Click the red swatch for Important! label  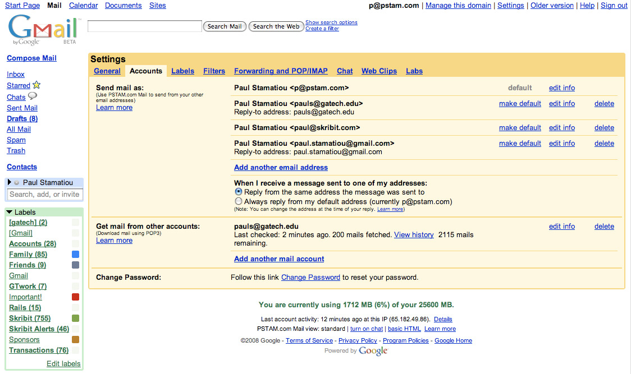(75, 297)
